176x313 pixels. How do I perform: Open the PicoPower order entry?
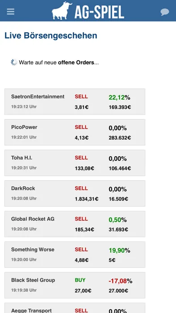tap(75, 132)
